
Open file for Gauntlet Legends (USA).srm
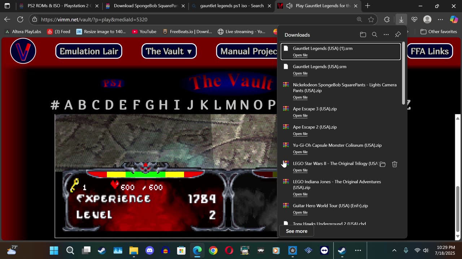[x=300, y=73]
